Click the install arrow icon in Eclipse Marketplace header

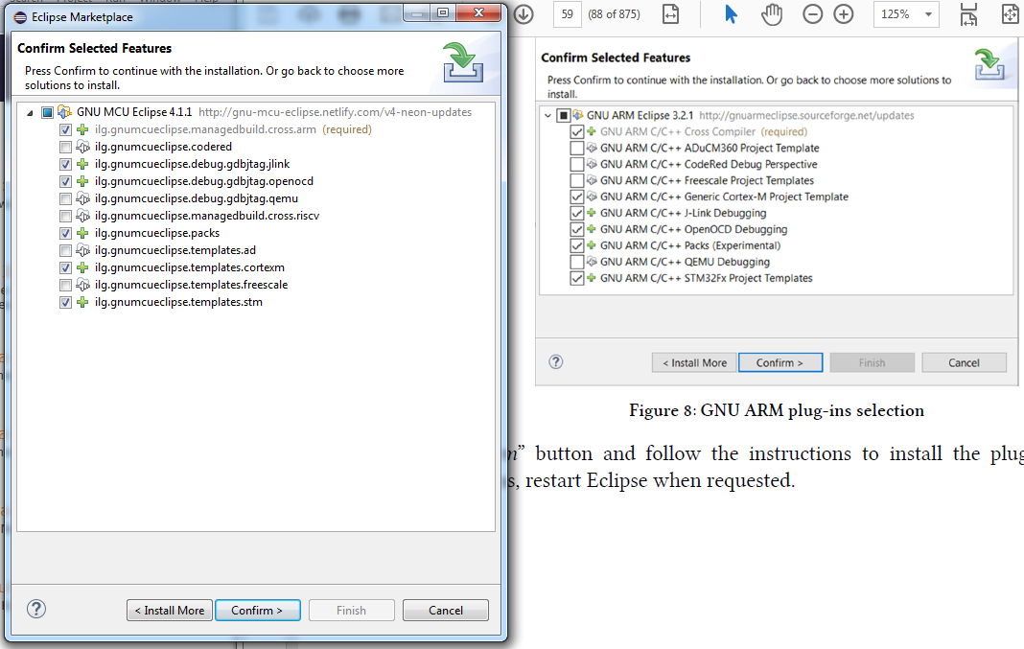tap(462, 62)
